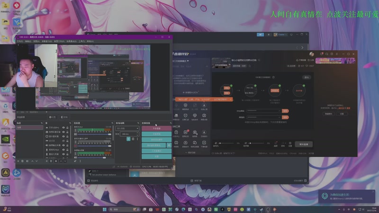Click bell reminder icon beside stream title
The image size is (379, 213).
coord(297,60)
